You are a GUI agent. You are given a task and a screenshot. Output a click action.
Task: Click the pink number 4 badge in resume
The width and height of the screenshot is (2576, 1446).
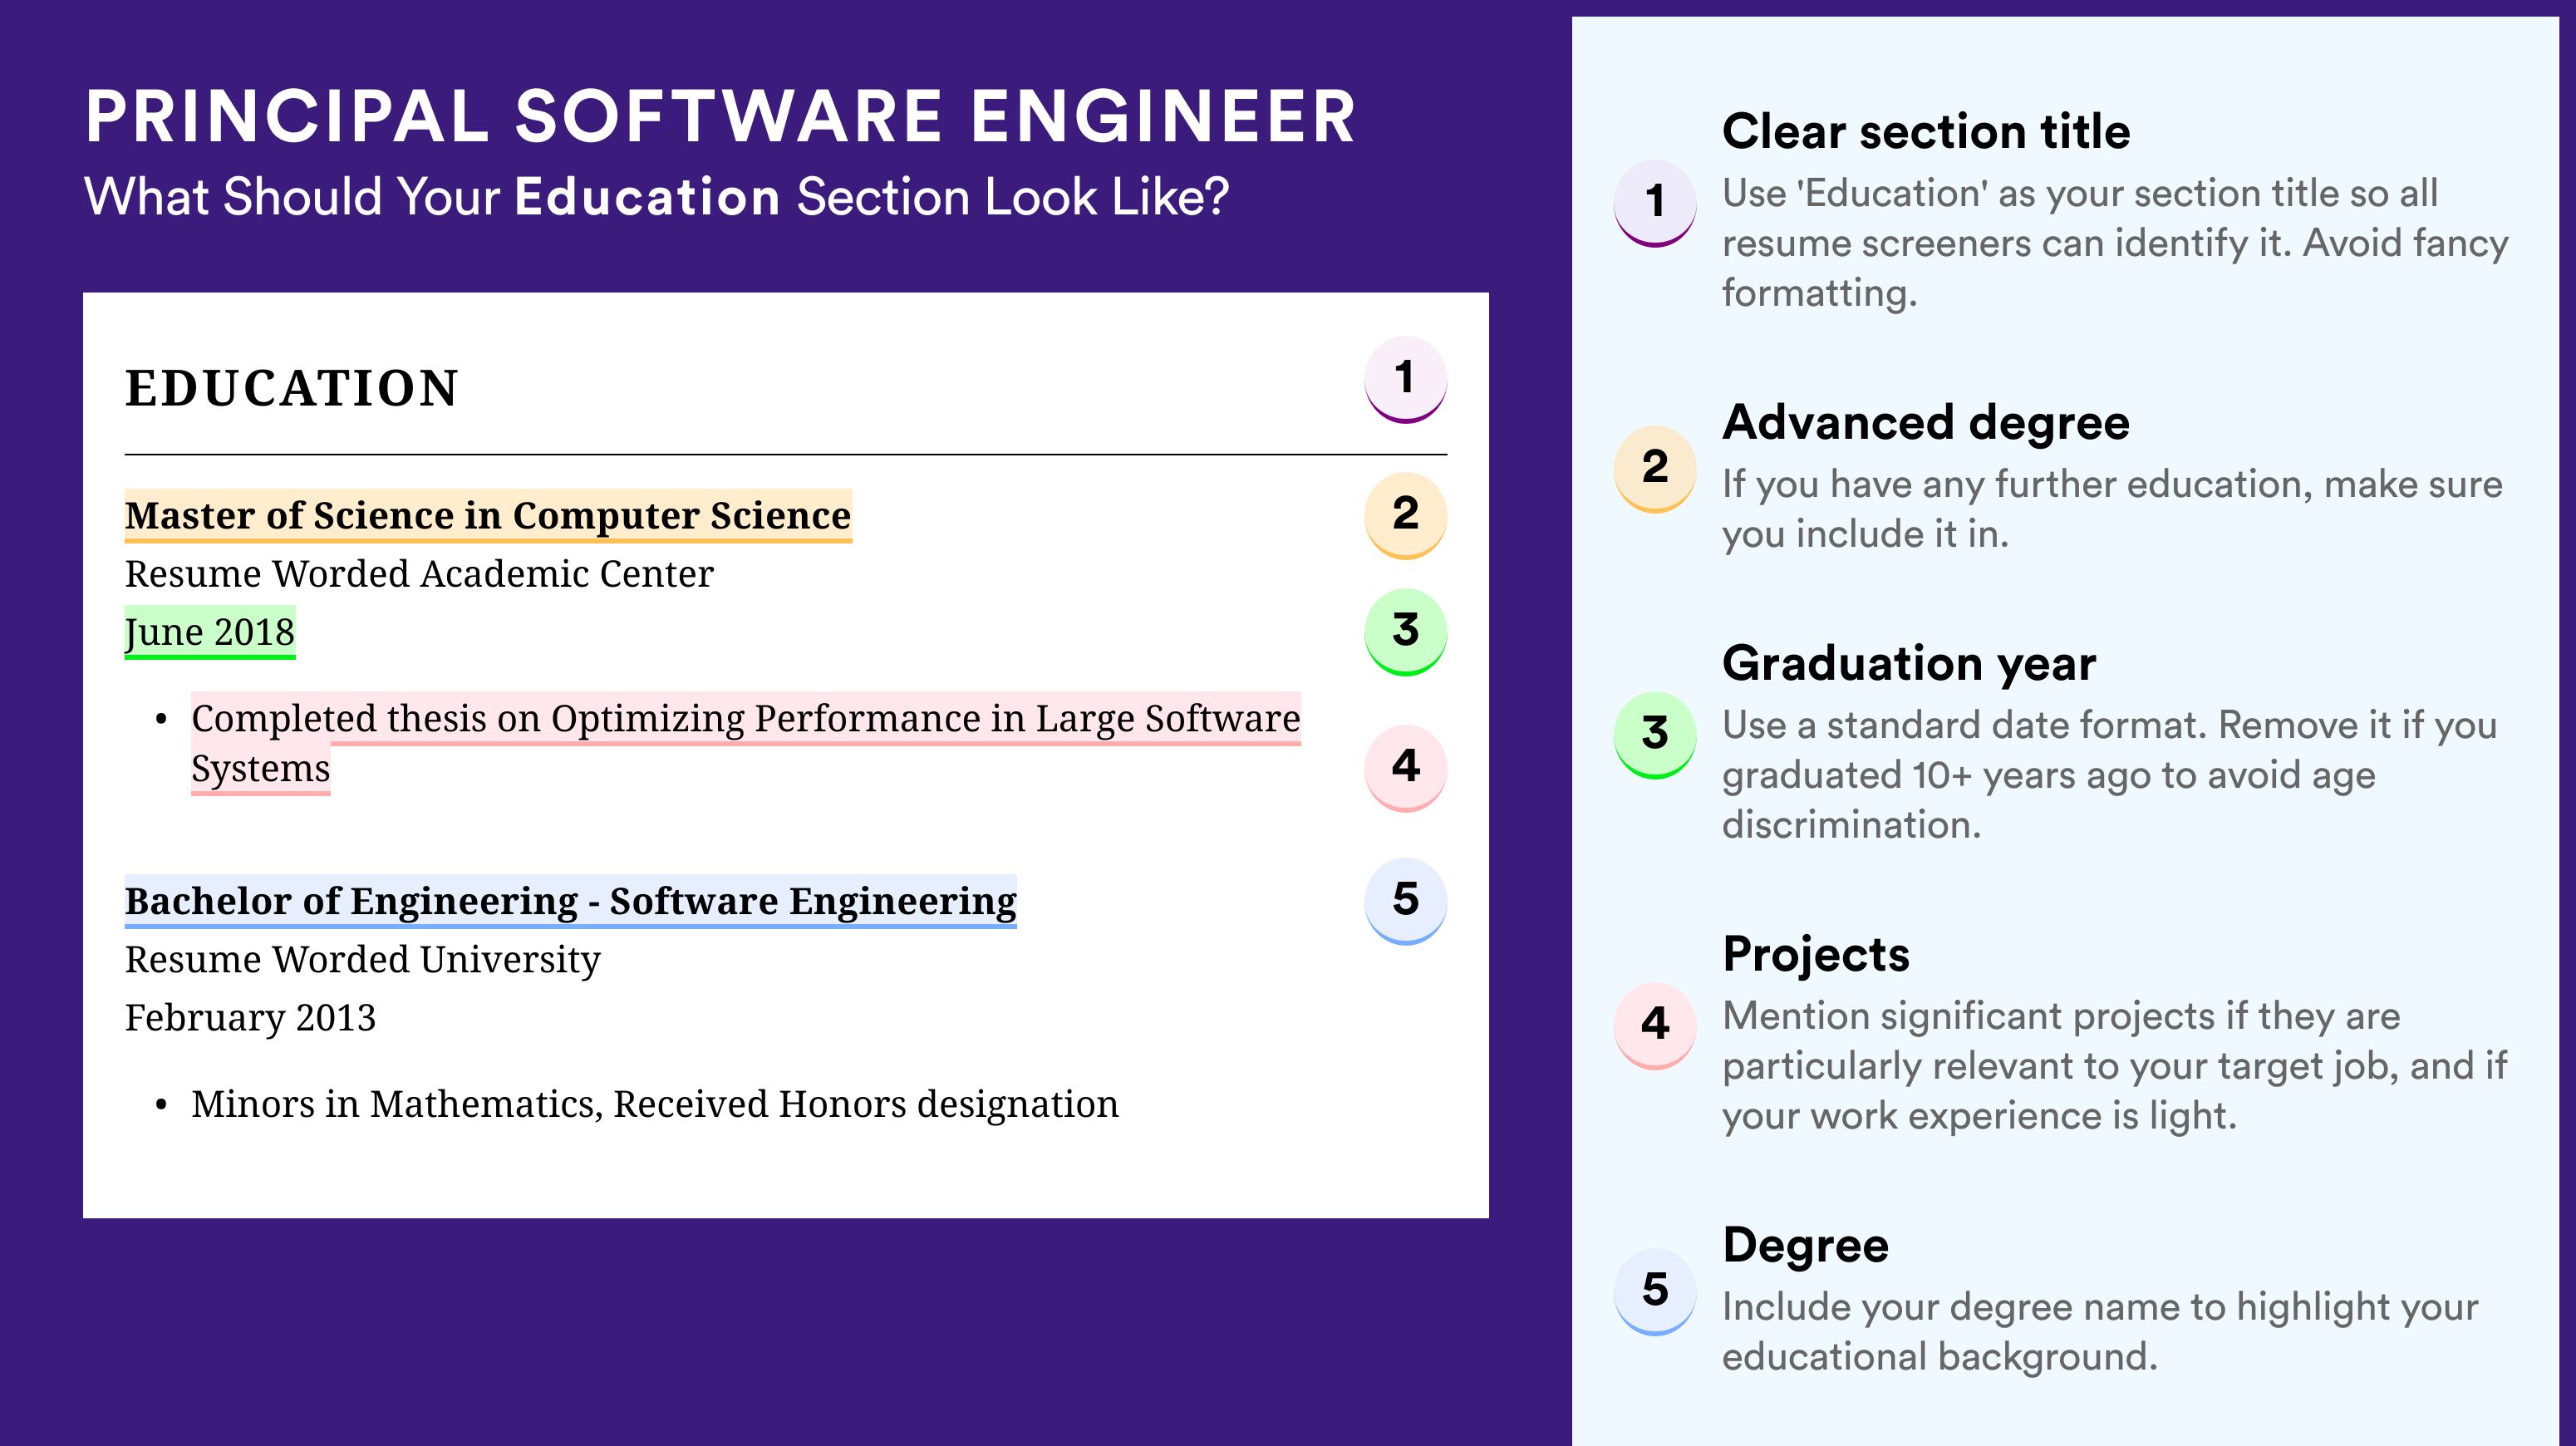point(1405,767)
